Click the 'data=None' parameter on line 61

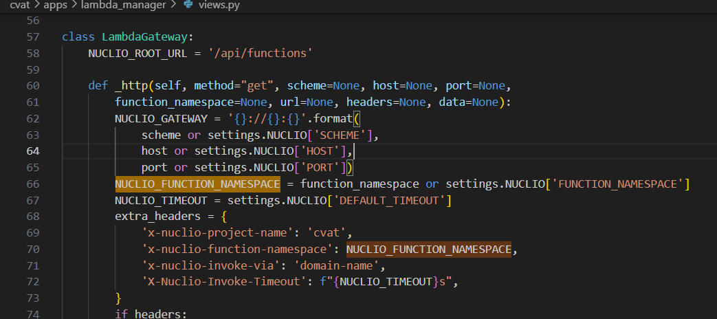point(468,102)
